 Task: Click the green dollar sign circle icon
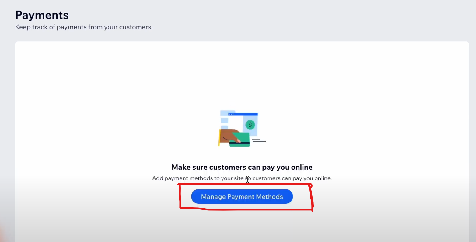click(250, 124)
